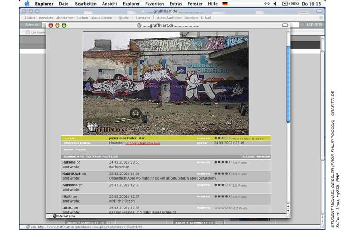The image size is (345, 230).
Task: Click the graffiti wall photo
Action: click(165, 82)
